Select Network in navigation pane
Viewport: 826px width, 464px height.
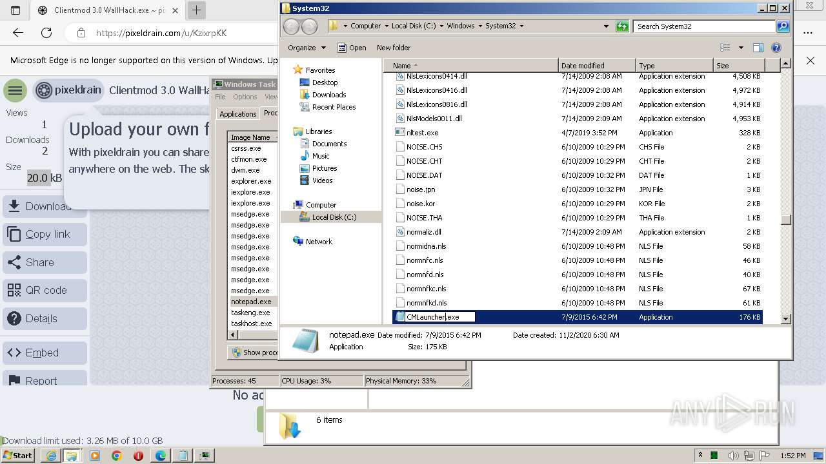tap(319, 242)
